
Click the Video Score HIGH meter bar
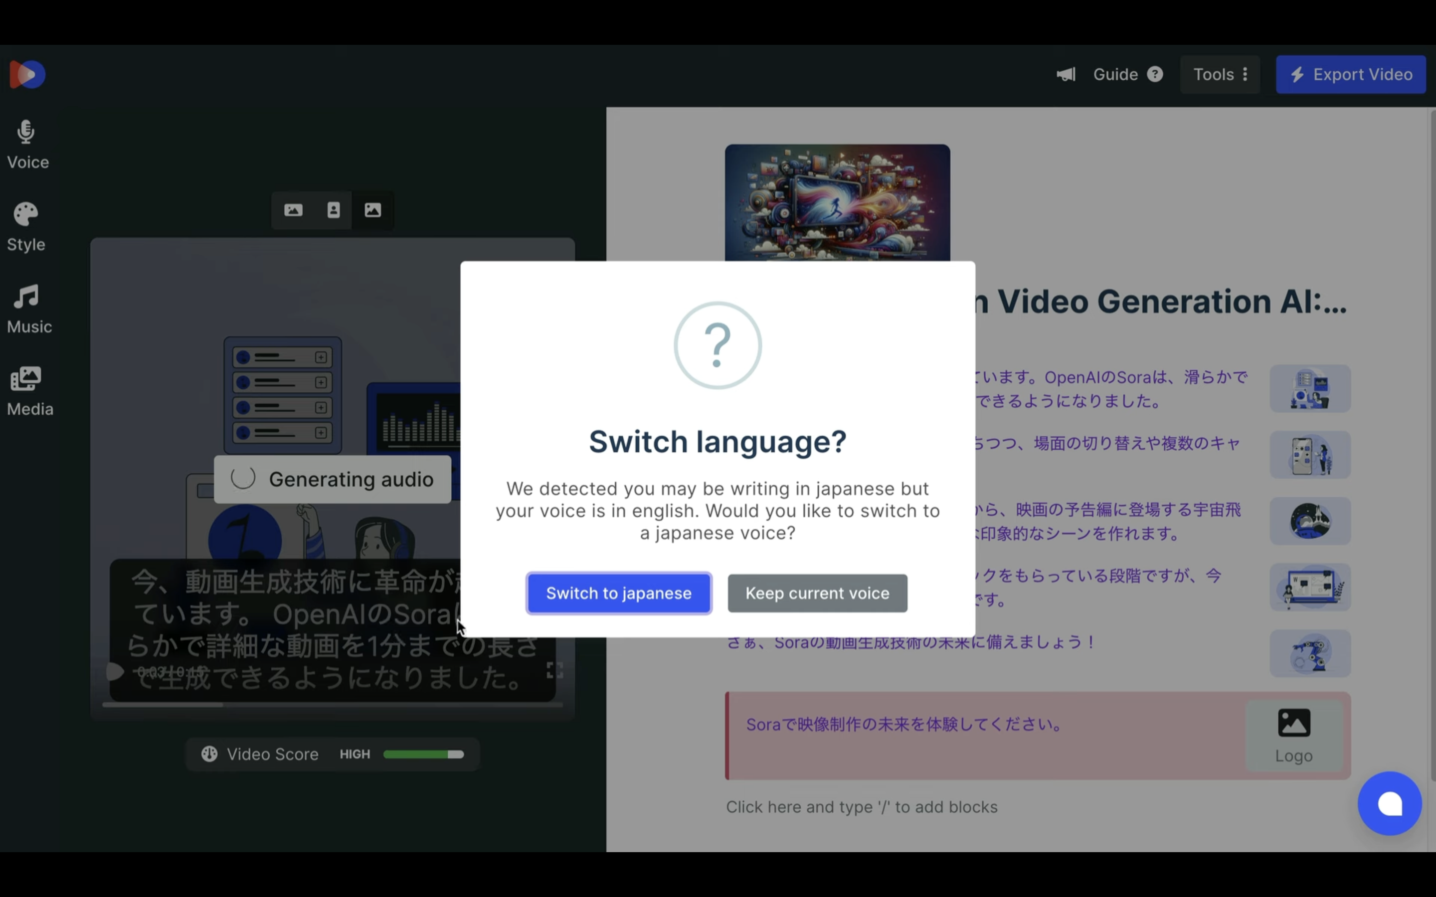(x=423, y=754)
